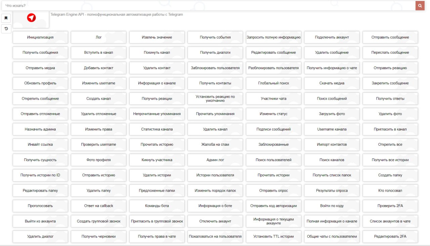This screenshot has width=430, height=246.
Task: Open 'Создать групповой звонок' action
Action: pos(99,222)
